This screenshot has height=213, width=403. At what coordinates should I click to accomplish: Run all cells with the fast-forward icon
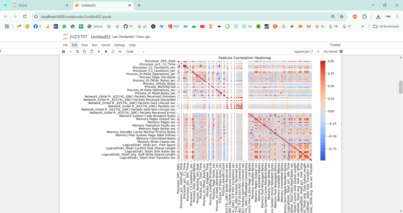pyautogui.click(x=120, y=52)
